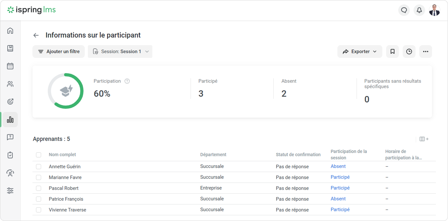Open the settings sliders sidebar item
This screenshot has width=448, height=221.
[x=10, y=191]
